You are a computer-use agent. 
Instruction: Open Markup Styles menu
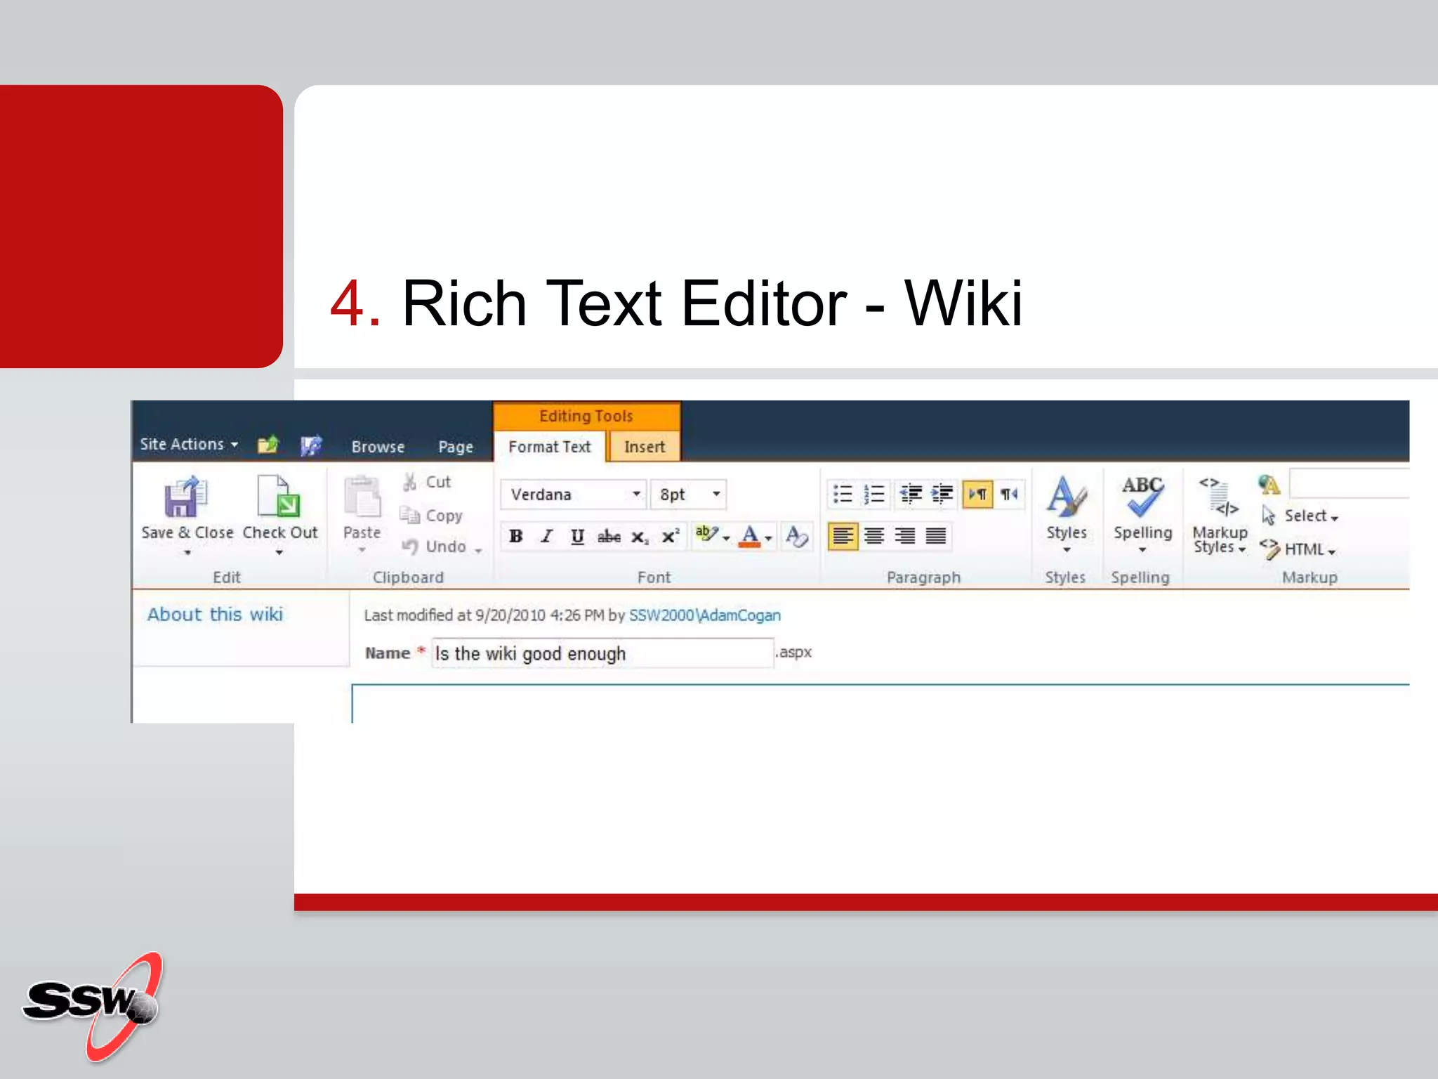click(1220, 516)
